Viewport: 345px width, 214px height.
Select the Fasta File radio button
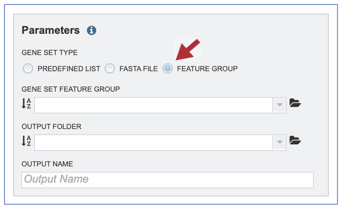110,69
